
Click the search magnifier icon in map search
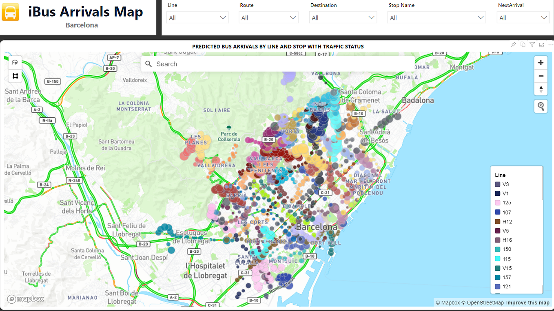coord(148,64)
